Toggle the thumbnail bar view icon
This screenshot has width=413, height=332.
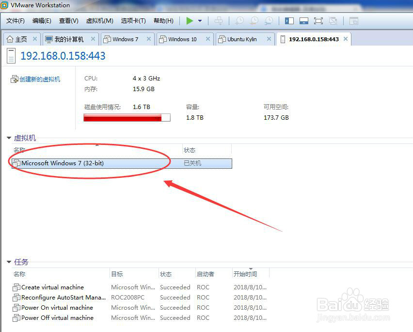click(304, 21)
